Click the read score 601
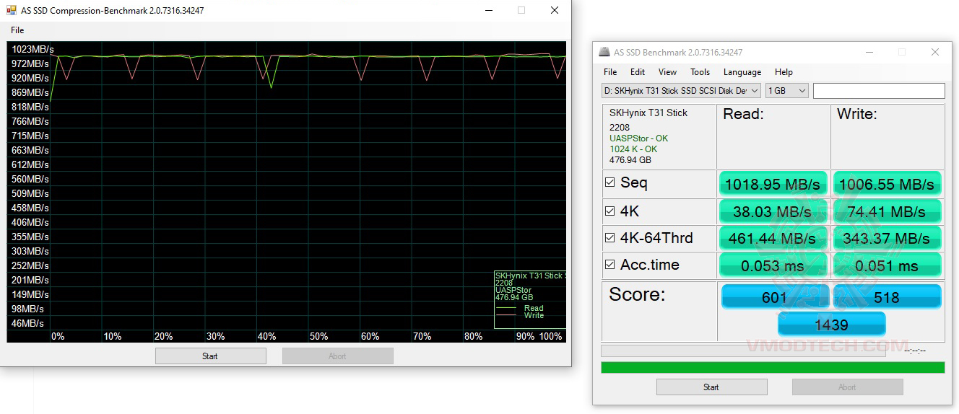The width and height of the screenshot is (959, 414). (x=774, y=296)
